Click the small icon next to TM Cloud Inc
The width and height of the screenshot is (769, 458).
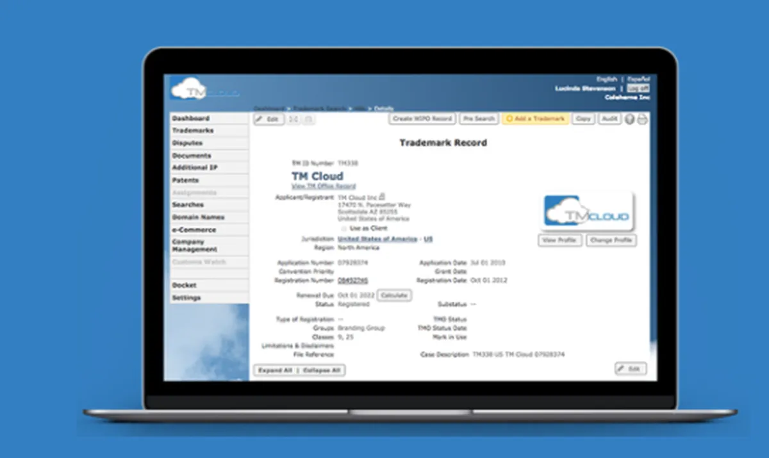[382, 197]
